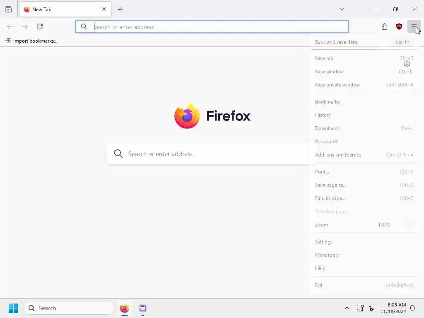424x318 pixels.
Task: Click Firefox icon in the taskbar
Action: [x=124, y=308]
